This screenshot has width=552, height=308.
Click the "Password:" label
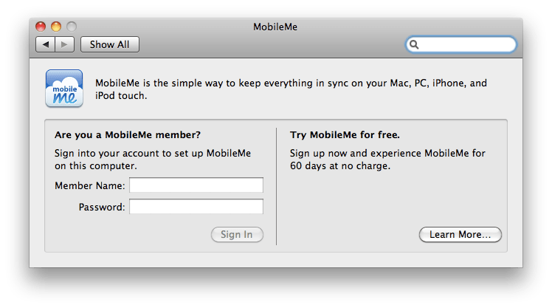pos(102,206)
